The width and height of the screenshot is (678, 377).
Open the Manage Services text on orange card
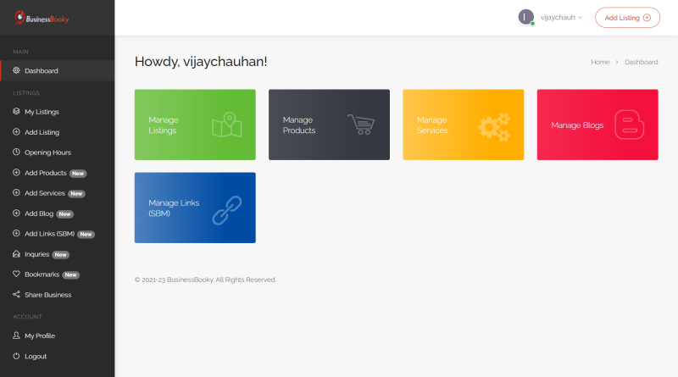[x=432, y=125]
